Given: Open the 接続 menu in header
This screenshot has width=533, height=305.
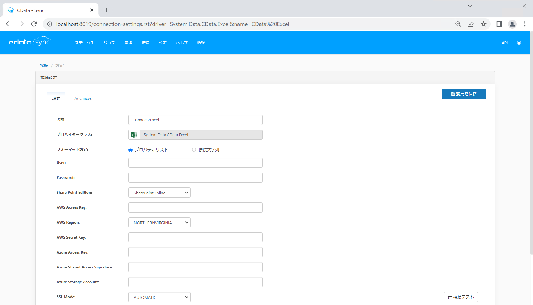Looking at the screenshot, I should [146, 43].
